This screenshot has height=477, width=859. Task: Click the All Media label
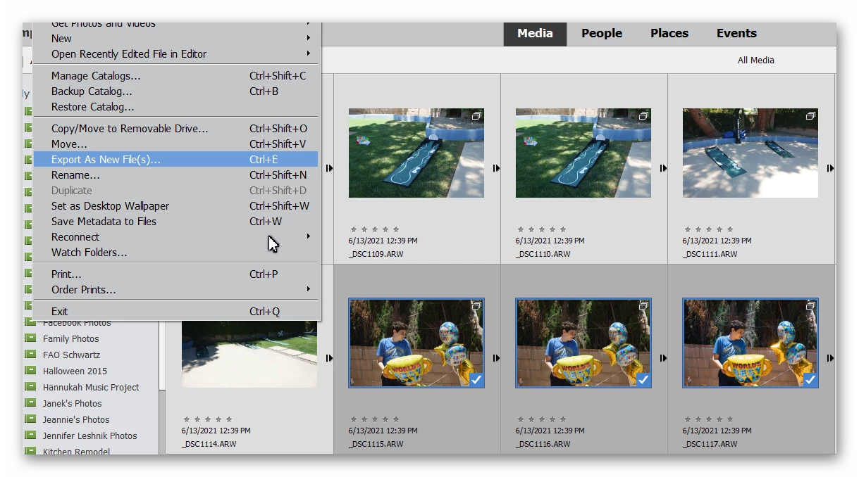tap(756, 61)
